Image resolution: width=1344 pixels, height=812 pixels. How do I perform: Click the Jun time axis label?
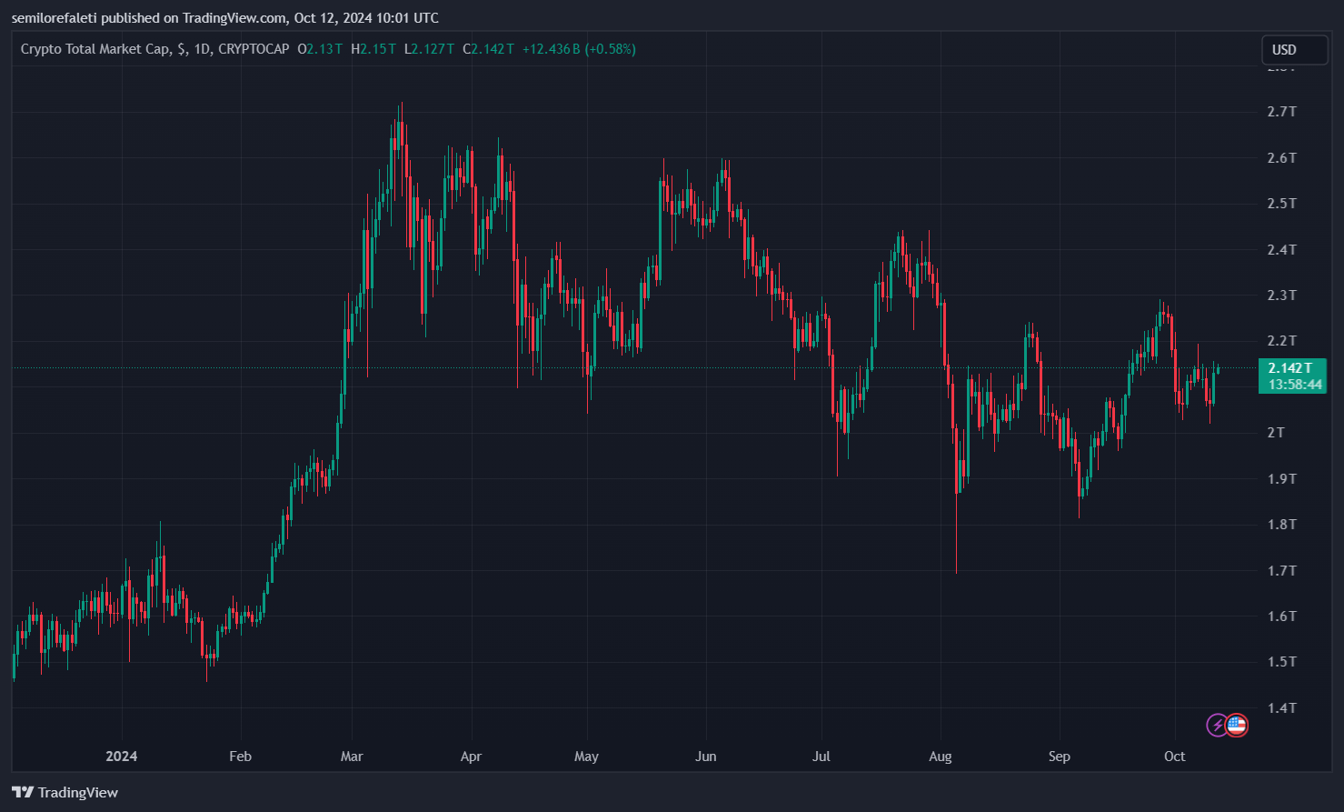(706, 756)
